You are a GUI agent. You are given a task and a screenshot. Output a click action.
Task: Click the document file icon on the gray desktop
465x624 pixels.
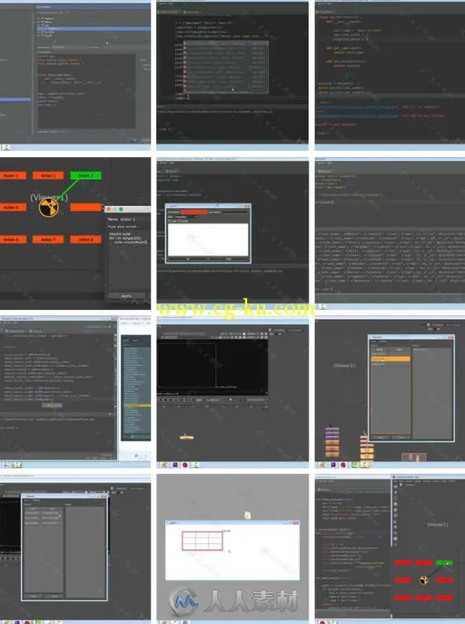tap(247, 515)
